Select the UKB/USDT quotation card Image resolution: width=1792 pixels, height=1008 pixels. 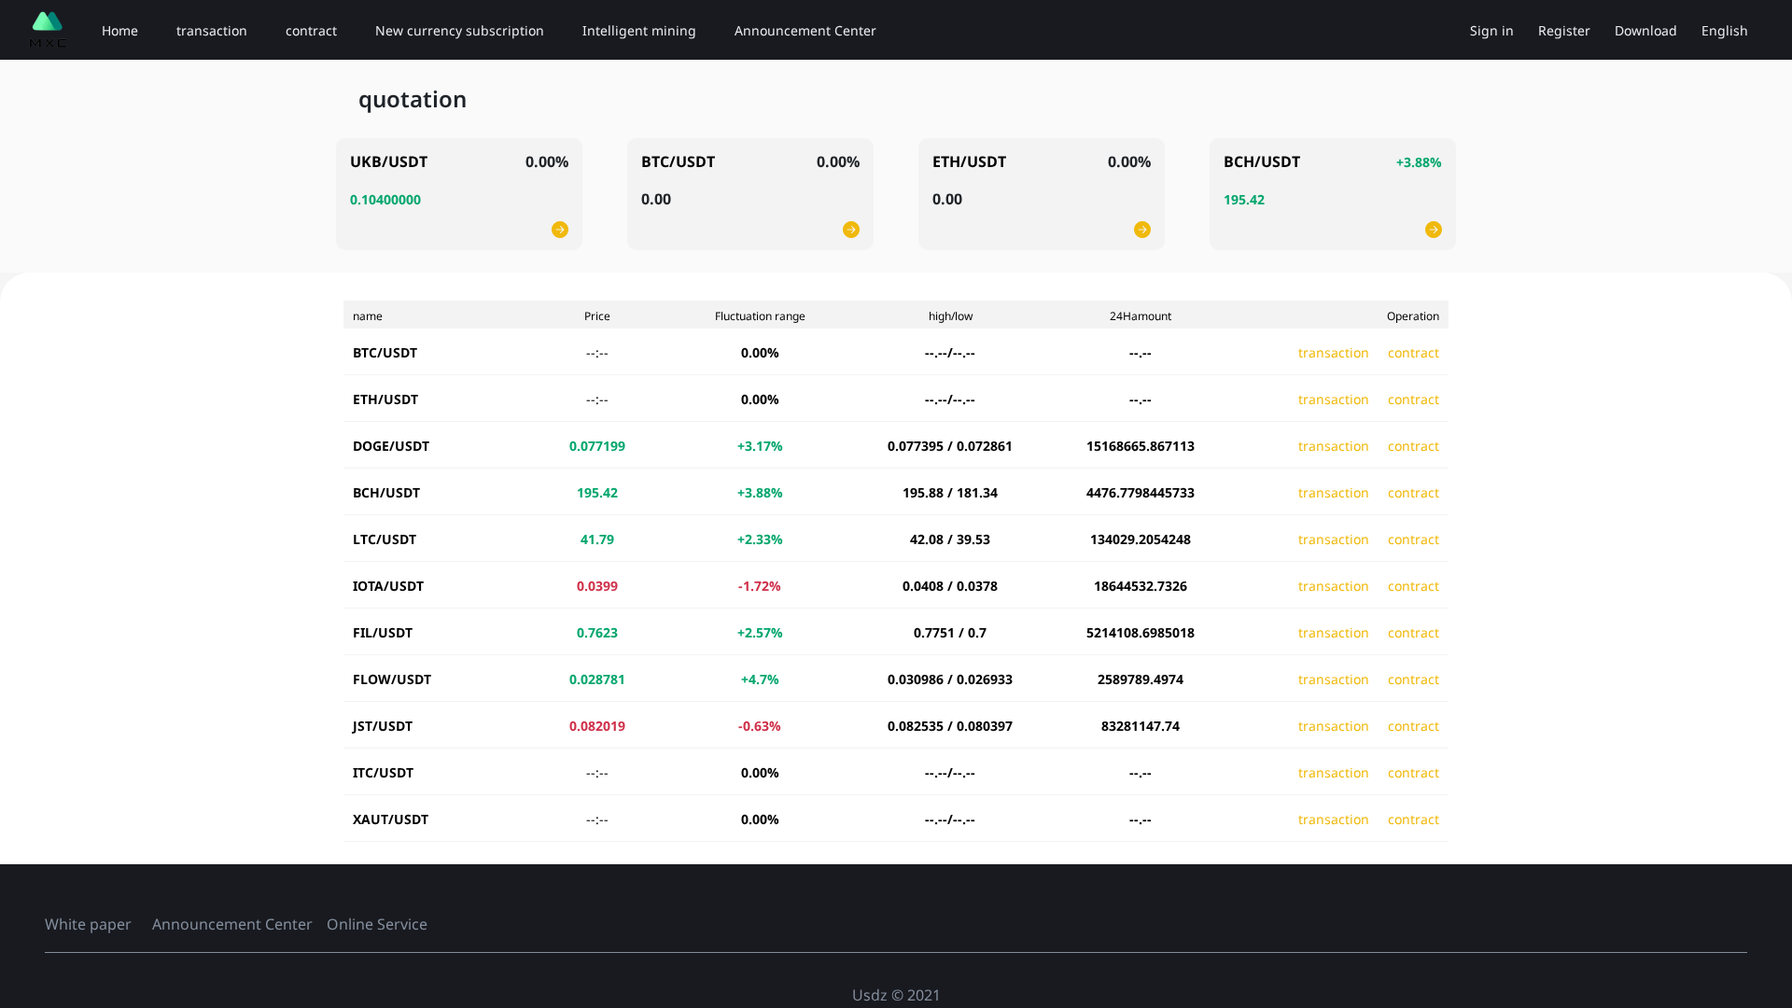pyautogui.click(x=459, y=194)
